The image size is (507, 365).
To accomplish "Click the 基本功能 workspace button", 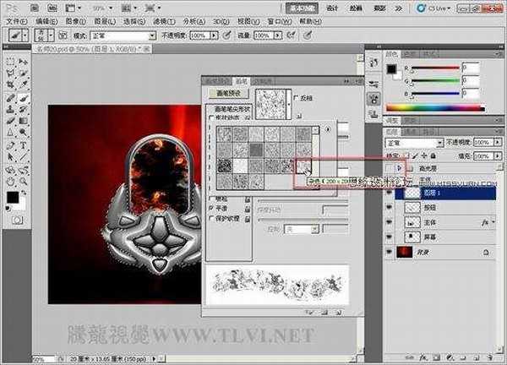I will tap(300, 7).
